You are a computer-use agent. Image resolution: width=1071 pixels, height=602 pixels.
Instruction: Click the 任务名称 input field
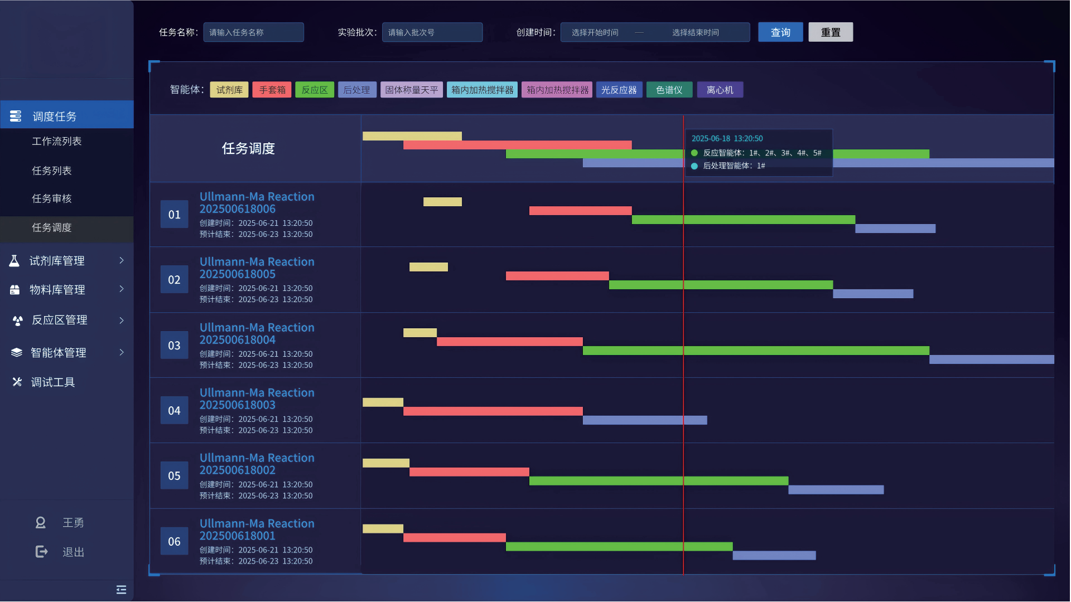pyautogui.click(x=253, y=32)
